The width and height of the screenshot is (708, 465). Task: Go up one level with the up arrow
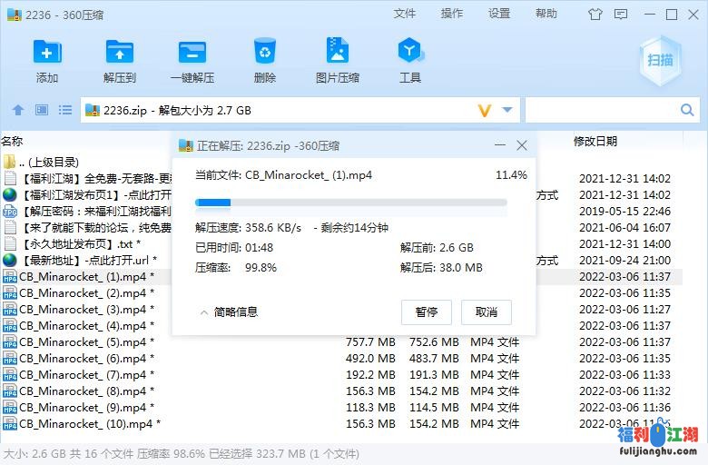tap(17, 111)
